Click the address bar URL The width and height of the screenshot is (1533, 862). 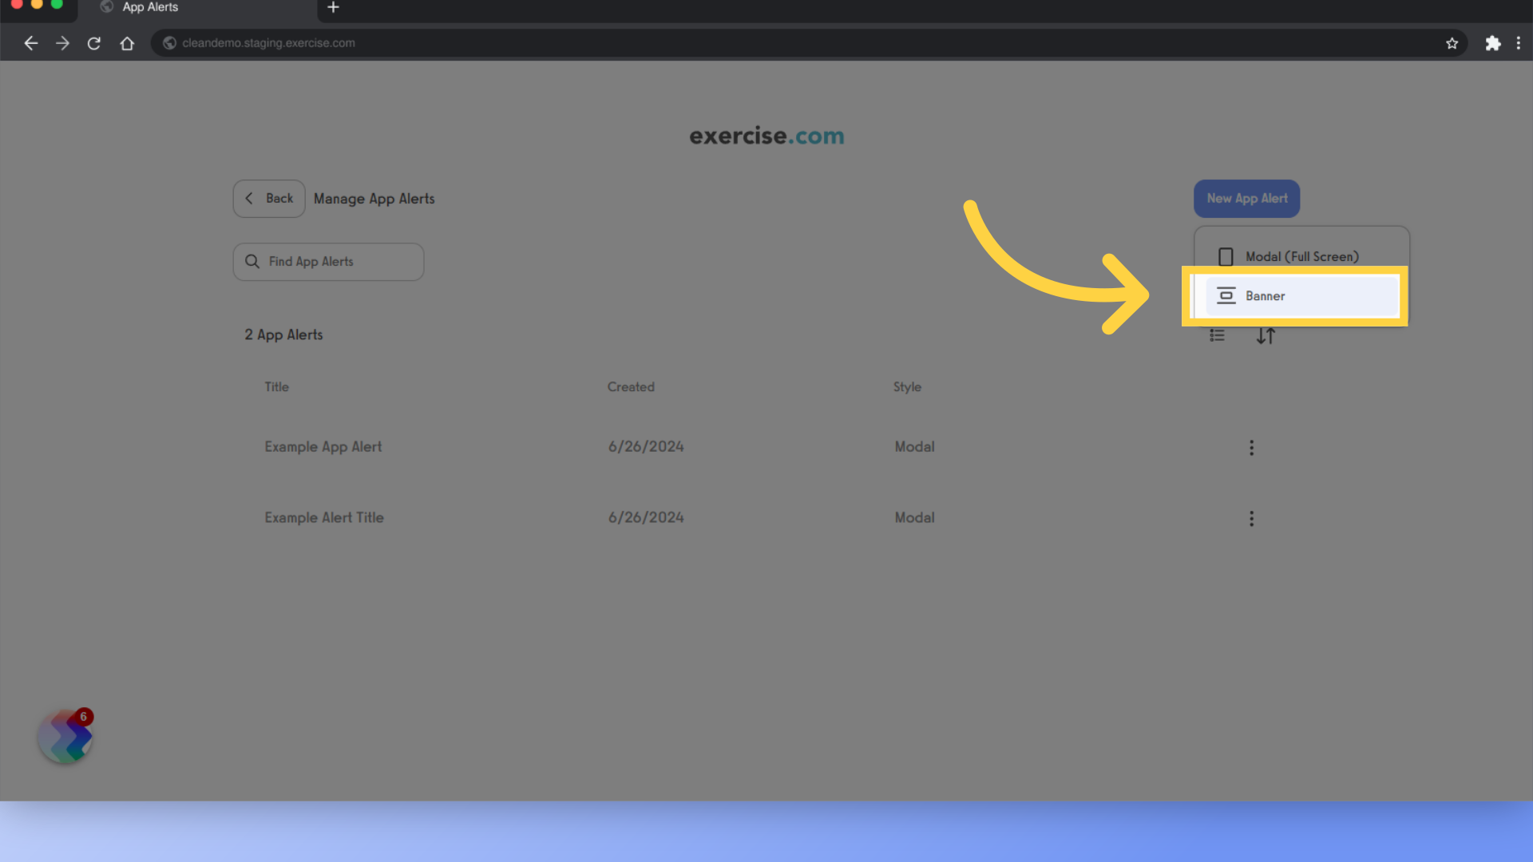[x=268, y=43]
